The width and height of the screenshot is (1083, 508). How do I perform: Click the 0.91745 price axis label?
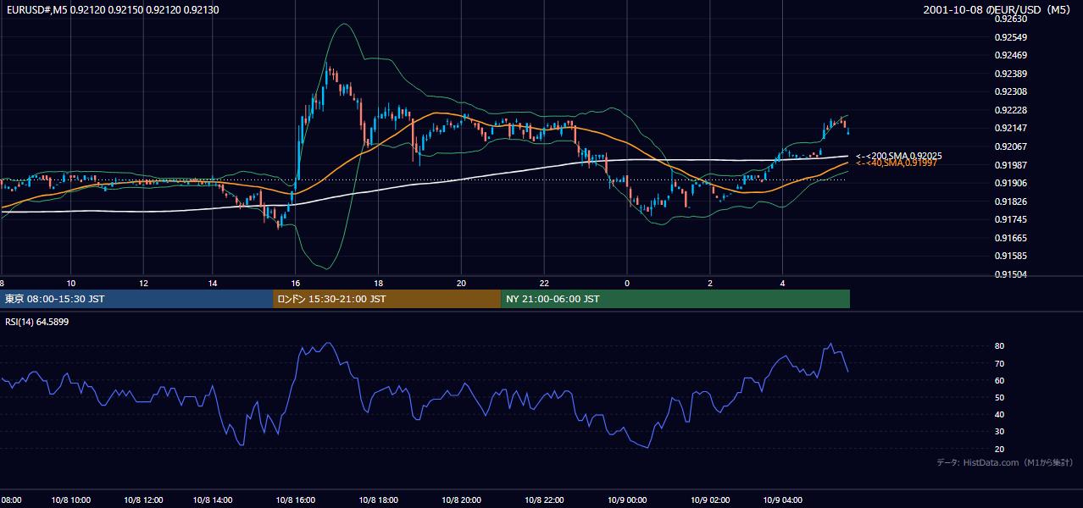1010,220
